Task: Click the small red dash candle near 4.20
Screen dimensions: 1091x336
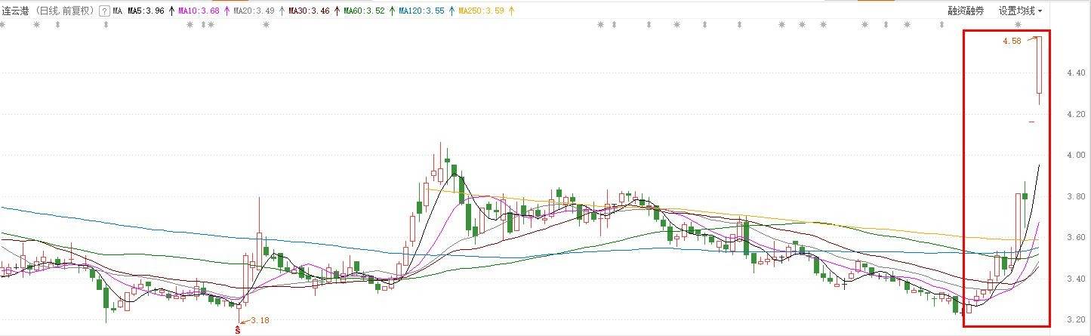Action: [x=1031, y=121]
